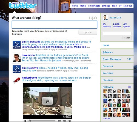The width and height of the screenshot is (137, 122).
Task: Click the sidebar search input field
Action: pos(117,34)
